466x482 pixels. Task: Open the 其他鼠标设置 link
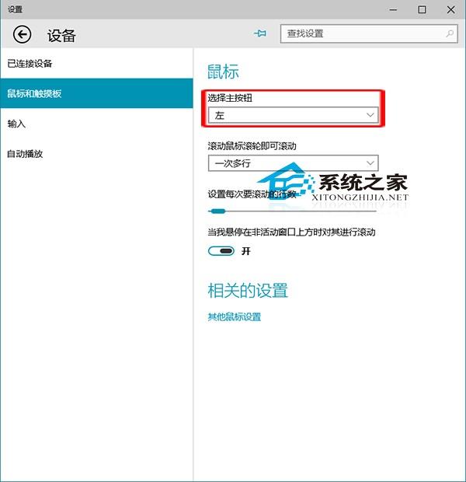234,317
